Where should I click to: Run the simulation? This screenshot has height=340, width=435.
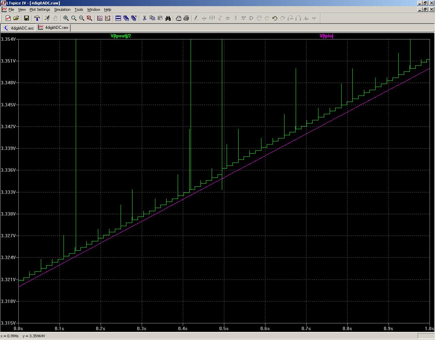47,18
